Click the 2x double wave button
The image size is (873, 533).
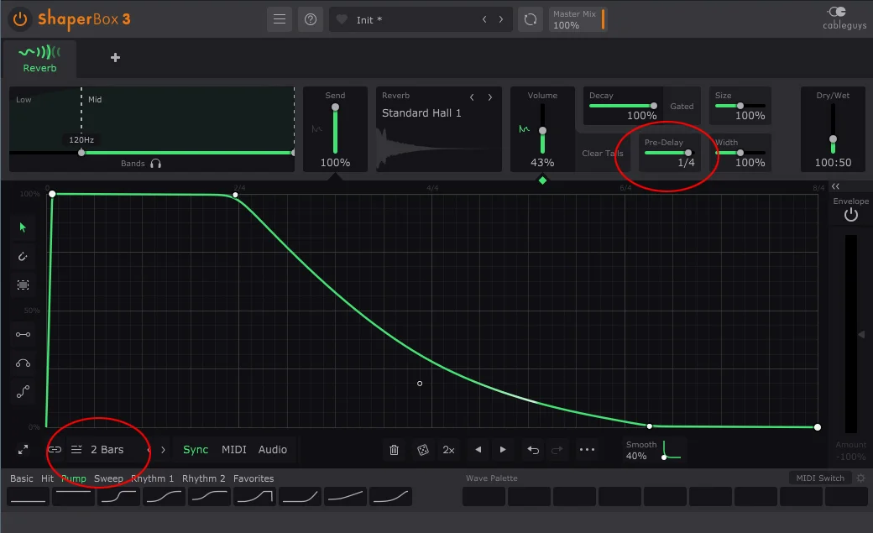coord(449,449)
